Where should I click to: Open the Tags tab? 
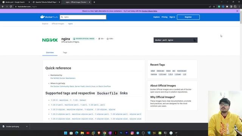tap(65, 53)
